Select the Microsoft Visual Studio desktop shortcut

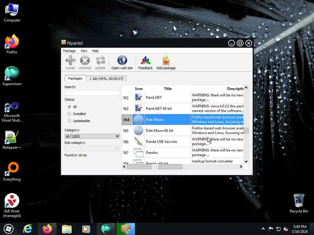point(12,112)
